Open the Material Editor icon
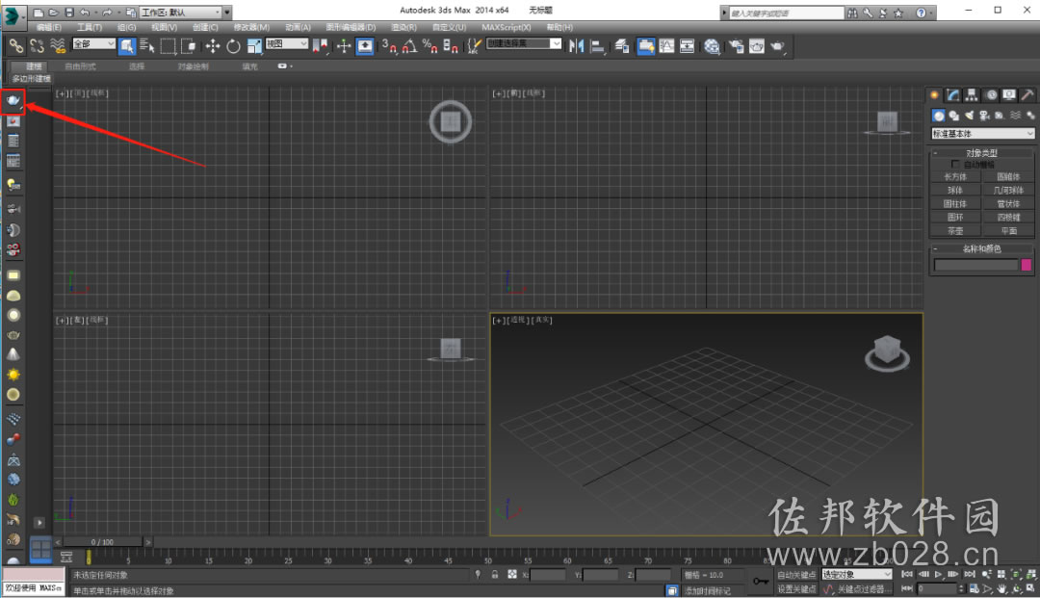Image resolution: width=1040 pixels, height=598 pixels. [712, 46]
